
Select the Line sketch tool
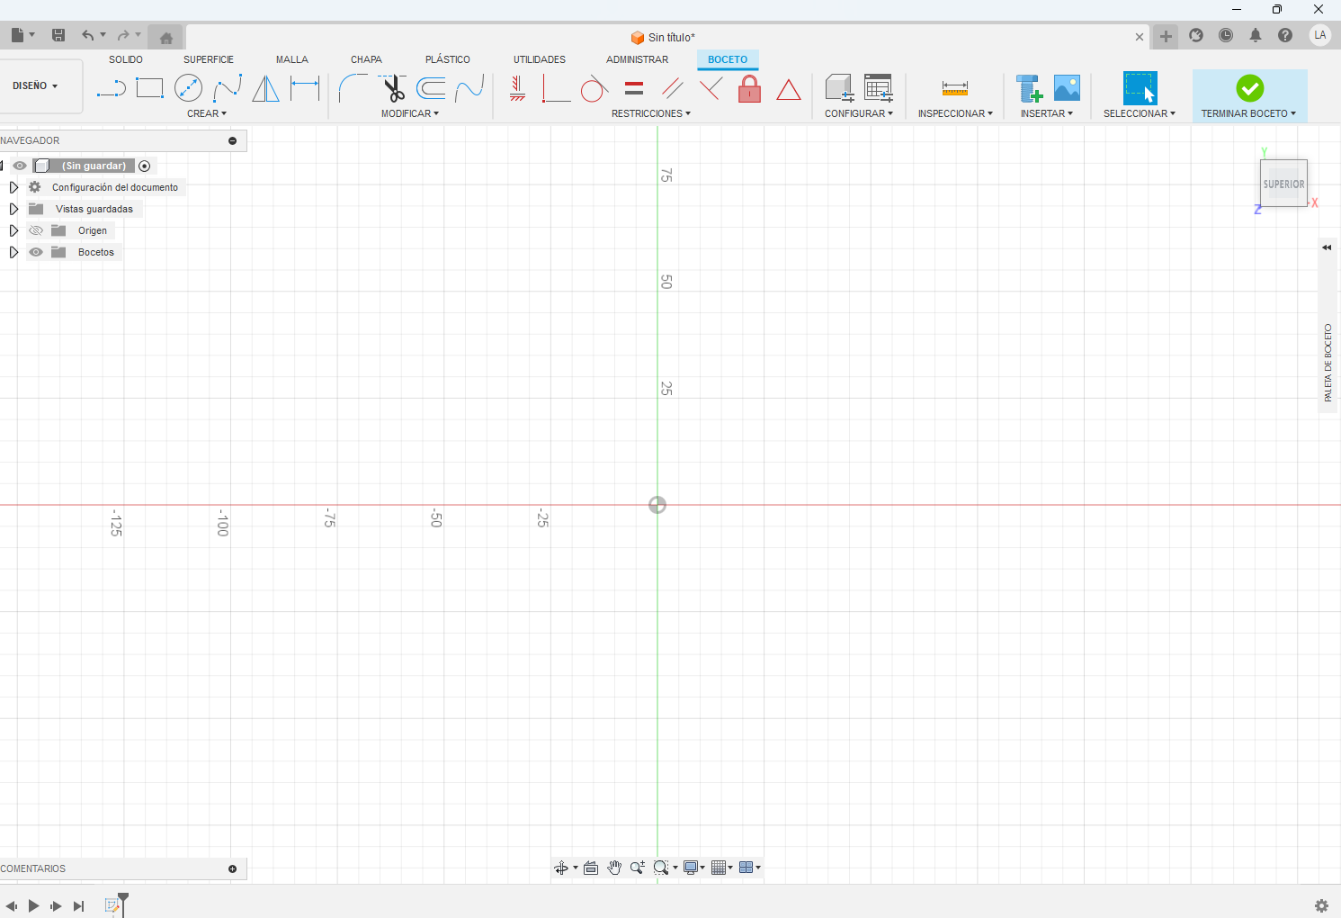111,88
